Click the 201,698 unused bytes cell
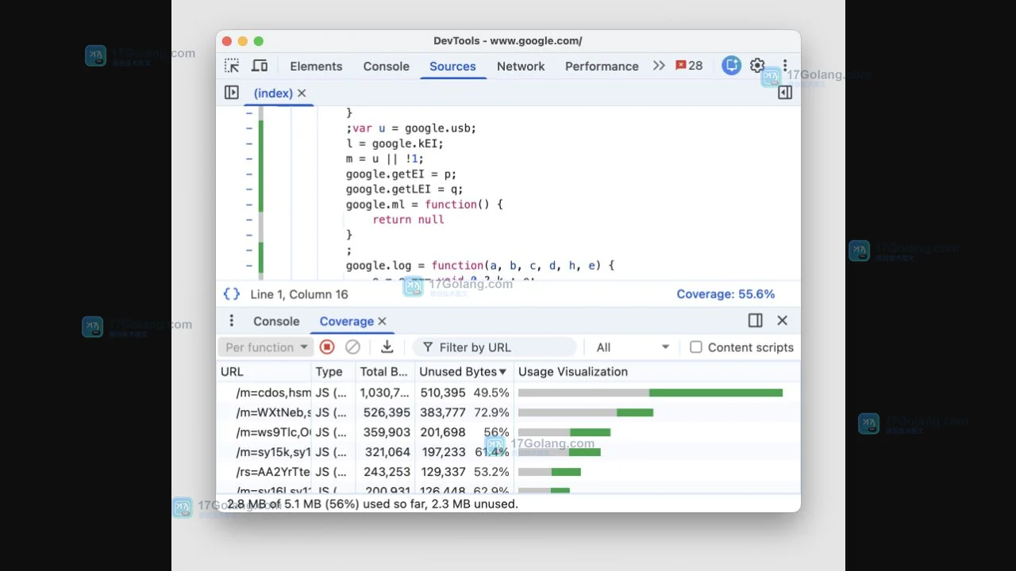The height and width of the screenshot is (571, 1016). point(443,432)
